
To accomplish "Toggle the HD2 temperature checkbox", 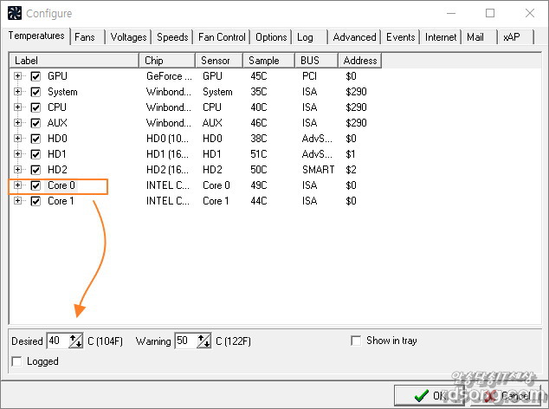I will pyautogui.click(x=36, y=170).
